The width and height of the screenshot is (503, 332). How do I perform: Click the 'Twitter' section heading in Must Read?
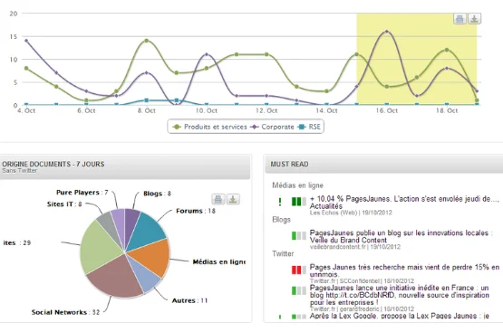[x=283, y=254]
